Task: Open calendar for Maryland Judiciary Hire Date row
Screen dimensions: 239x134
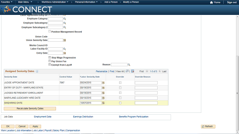Action: click(x=103, y=98)
